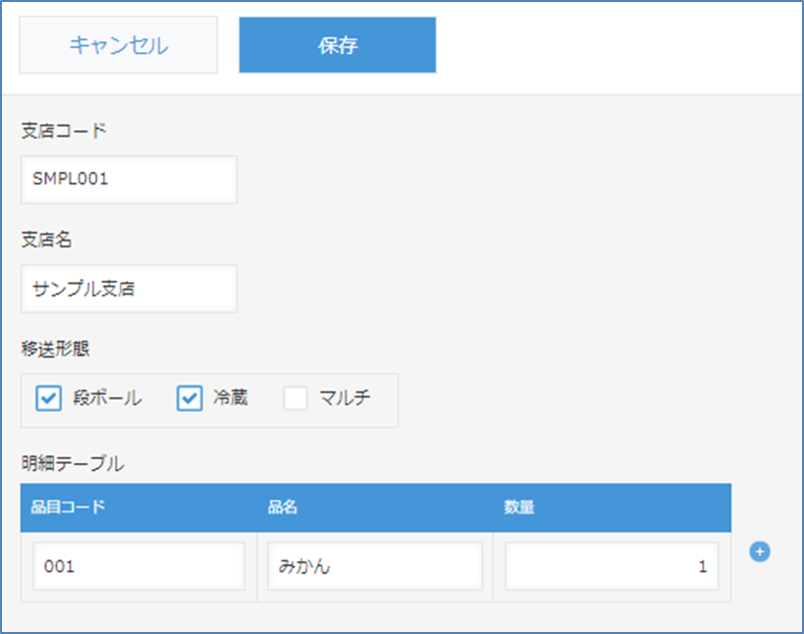Image resolution: width=804 pixels, height=634 pixels.
Task: Click the 支店コード label
Action: pyautogui.click(x=64, y=131)
